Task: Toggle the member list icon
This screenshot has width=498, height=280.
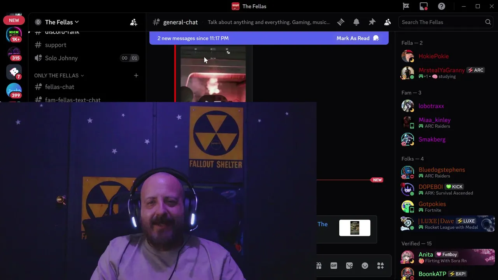Action: (x=388, y=22)
